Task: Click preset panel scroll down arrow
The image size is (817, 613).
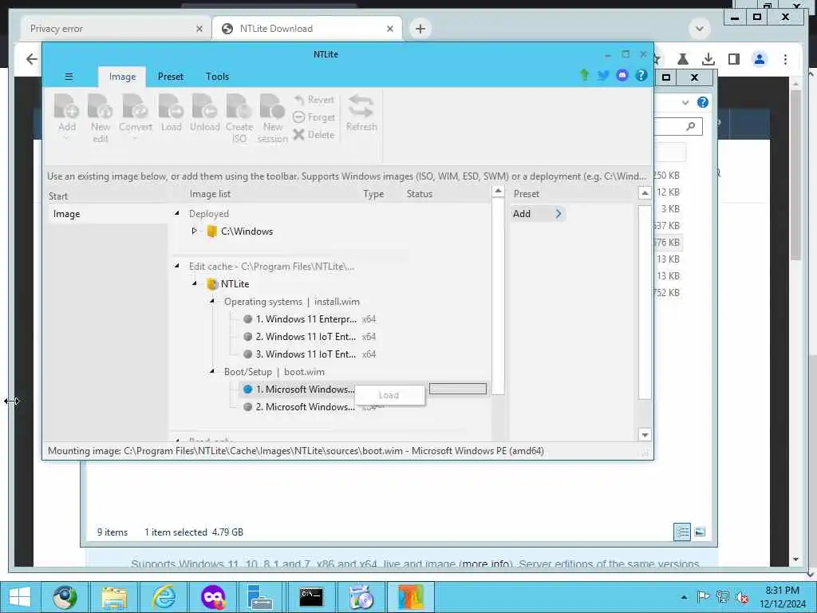Action: coord(645,435)
